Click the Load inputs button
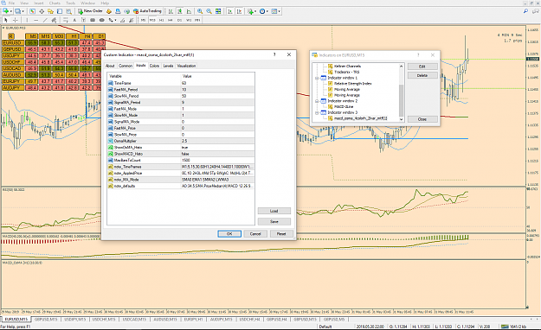This screenshot has width=541, height=330. [x=274, y=211]
